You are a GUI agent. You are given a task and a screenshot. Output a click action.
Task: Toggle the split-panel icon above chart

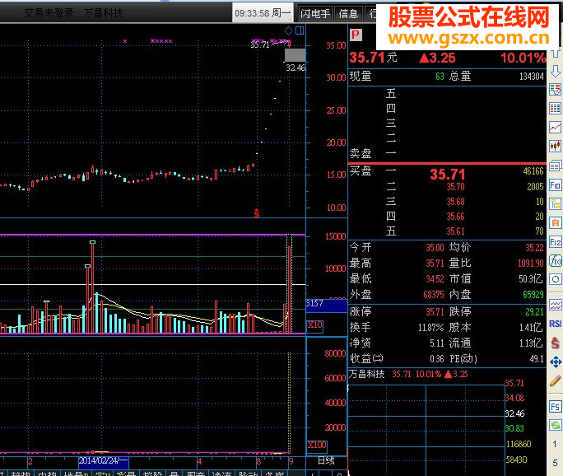(x=300, y=30)
